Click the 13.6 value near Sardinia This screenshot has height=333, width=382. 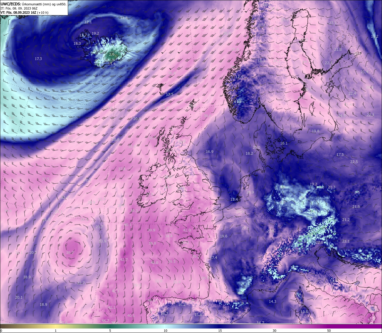(x=304, y=312)
